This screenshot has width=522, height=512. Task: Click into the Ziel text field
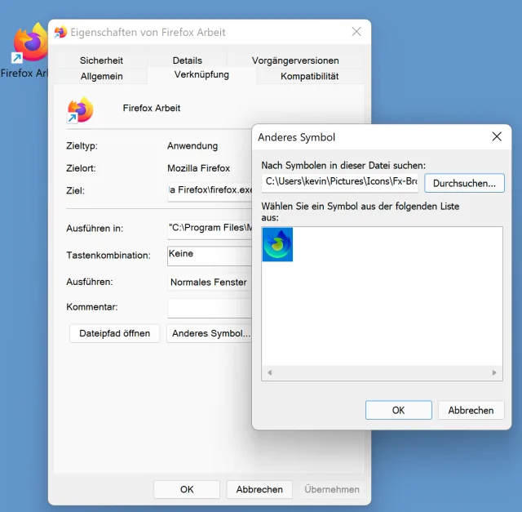click(x=209, y=190)
